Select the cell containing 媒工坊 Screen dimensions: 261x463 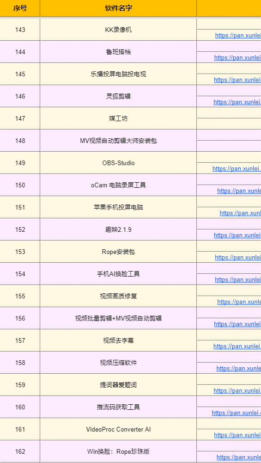118,118
